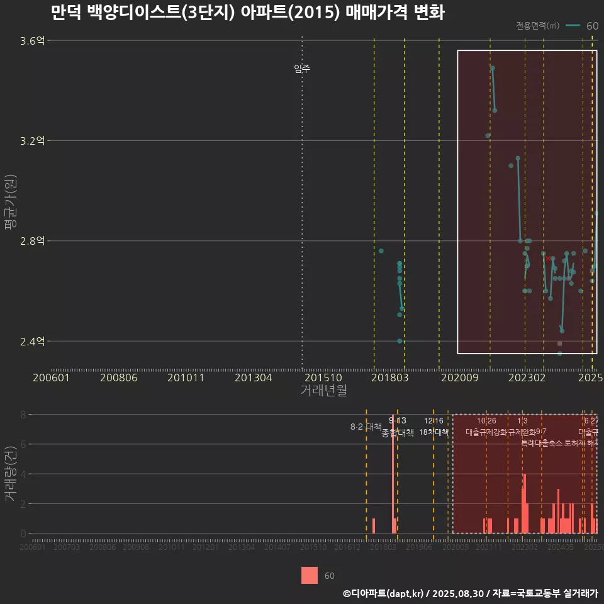604x604 pixels.
Task: Click the tallest volume bar near 201803
Action: [393, 474]
